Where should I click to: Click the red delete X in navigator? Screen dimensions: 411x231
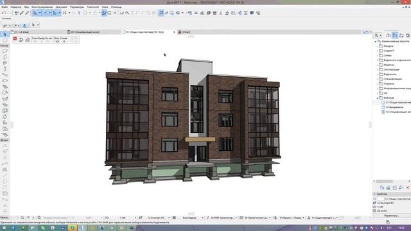pyautogui.click(x=408, y=188)
